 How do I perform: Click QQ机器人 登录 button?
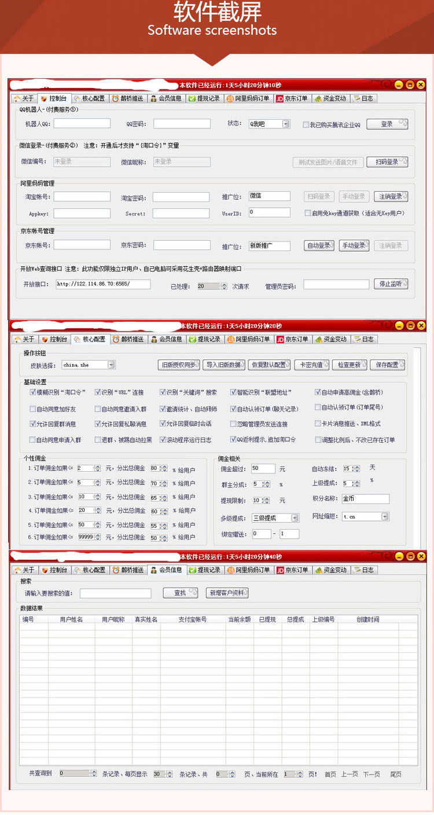pyautogui.click(x=387, y=124)
